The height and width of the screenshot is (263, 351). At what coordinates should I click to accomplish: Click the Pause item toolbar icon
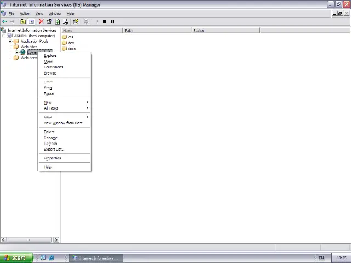pos(112,21)
